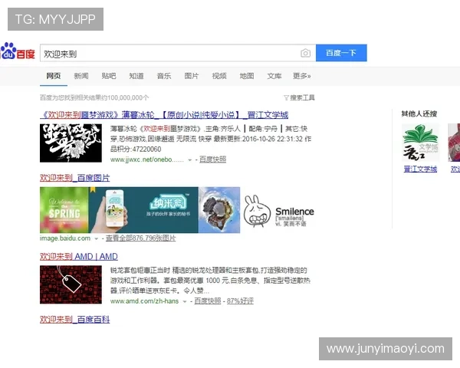This screenshot has height=368, width=460.
Task: Expand dropdown arrow beside image.baidu.com
Action: pos(97,239)
